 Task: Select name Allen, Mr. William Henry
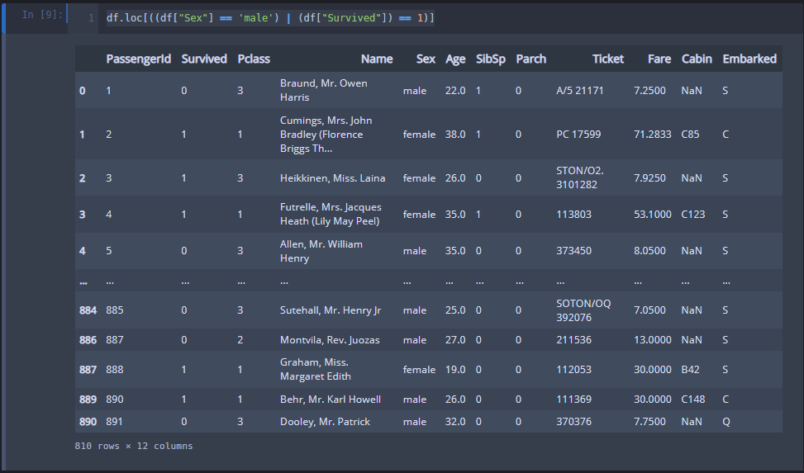(x=321, y=251)
